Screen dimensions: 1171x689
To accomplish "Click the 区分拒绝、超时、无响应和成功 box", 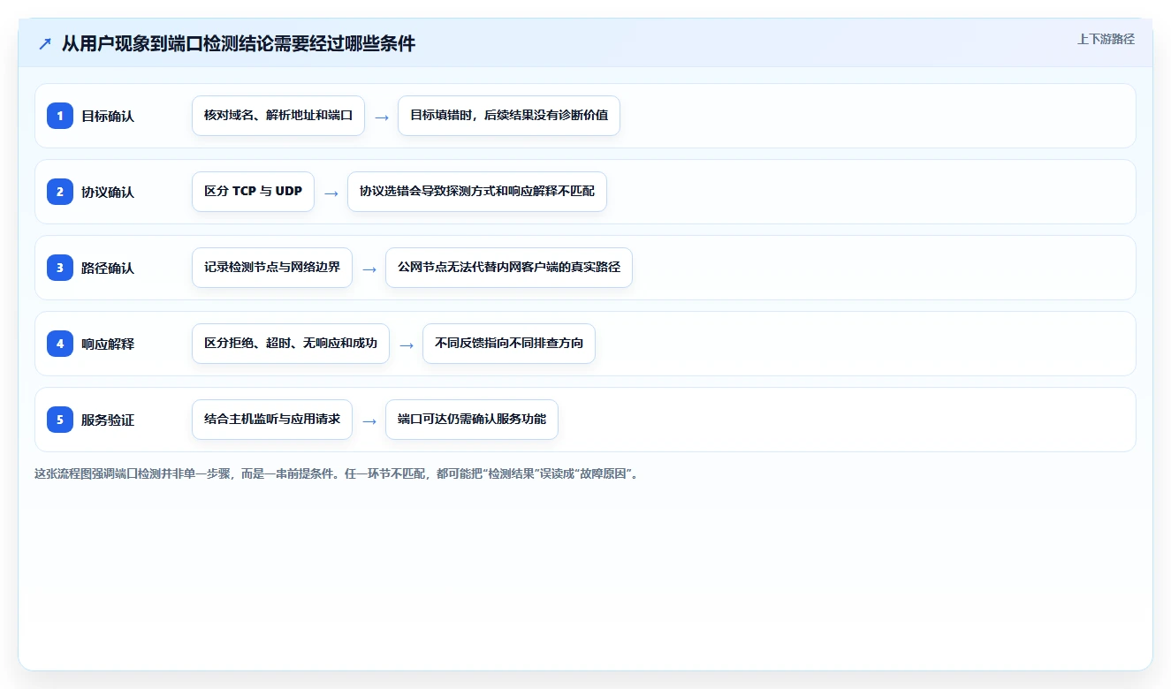I will [291, 344].
